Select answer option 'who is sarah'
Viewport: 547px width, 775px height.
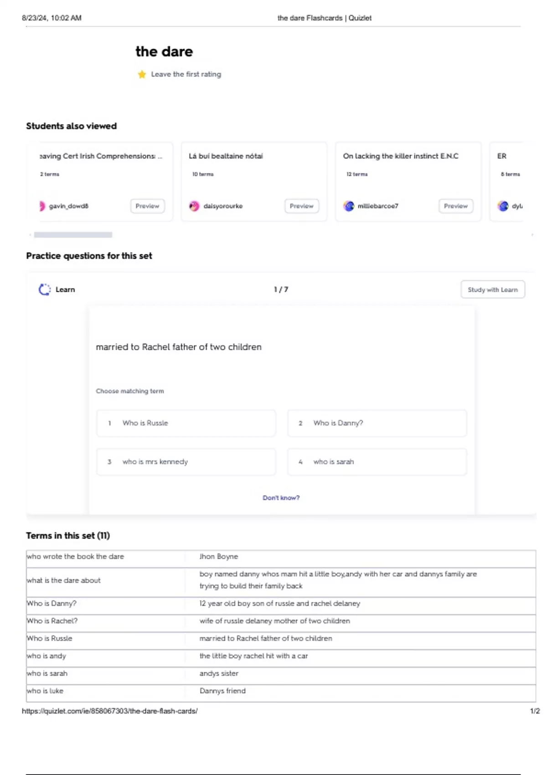(x=377, y=462)
